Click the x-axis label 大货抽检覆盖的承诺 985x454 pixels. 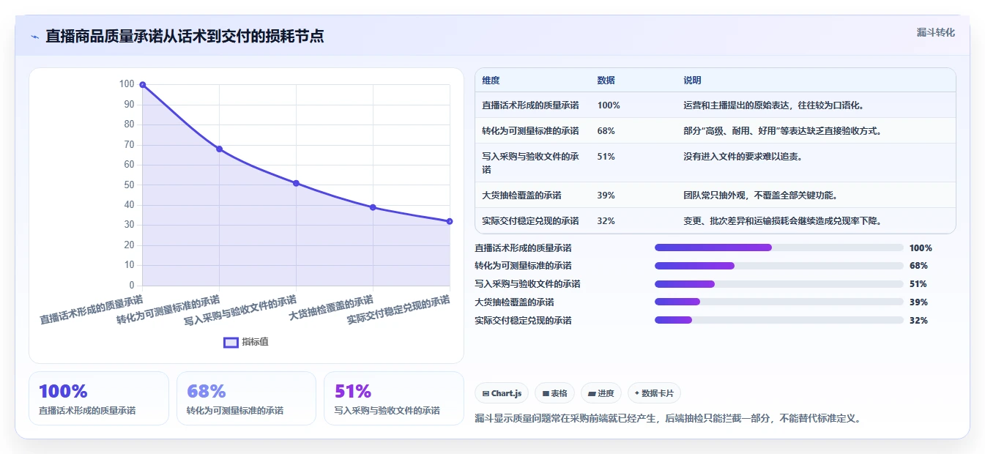[x=330, y=308]
